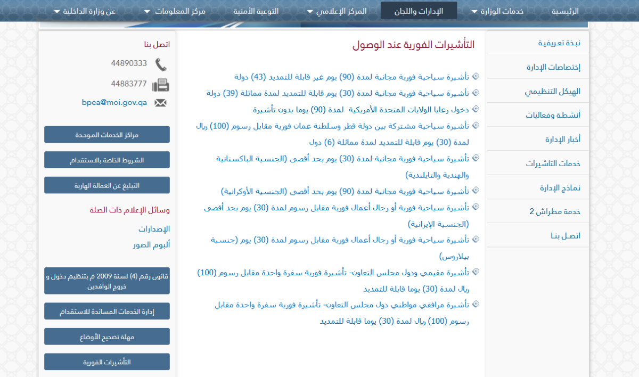Click bullet icon beside مرافقي مواطني دول مجلس التعاون
The width and height of the screenshot is (639, 377).
pos(476,305)
